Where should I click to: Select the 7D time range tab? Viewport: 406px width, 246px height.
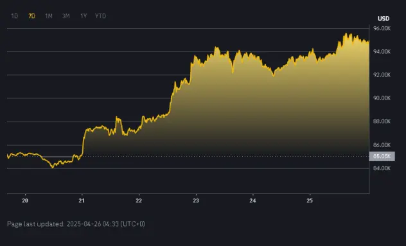coord(31,16)
